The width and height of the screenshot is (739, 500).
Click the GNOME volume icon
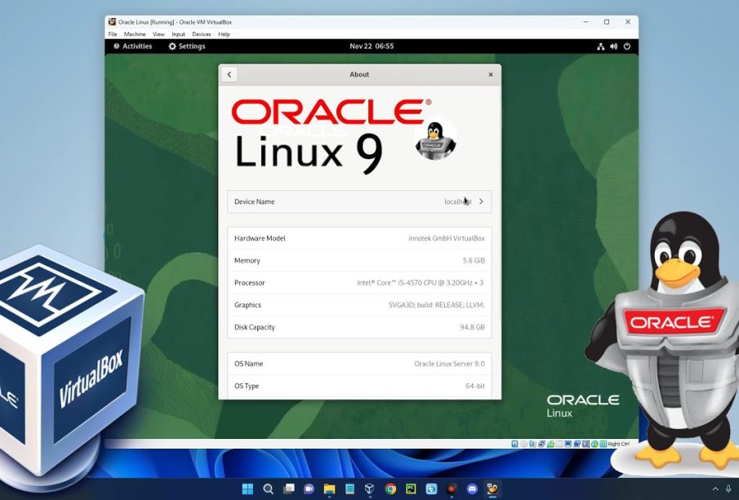point(614,46)
